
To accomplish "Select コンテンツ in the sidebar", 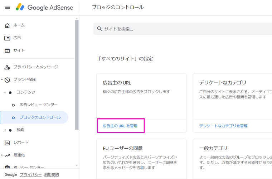I will [26, 92].
